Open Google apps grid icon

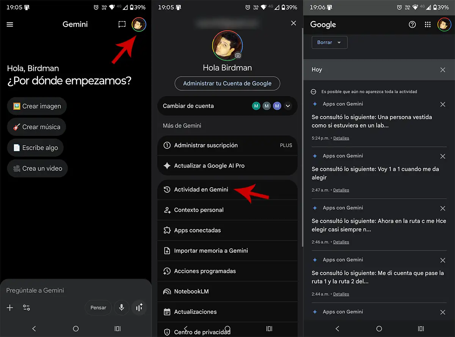pyautogui.click(x=428, y=25)
